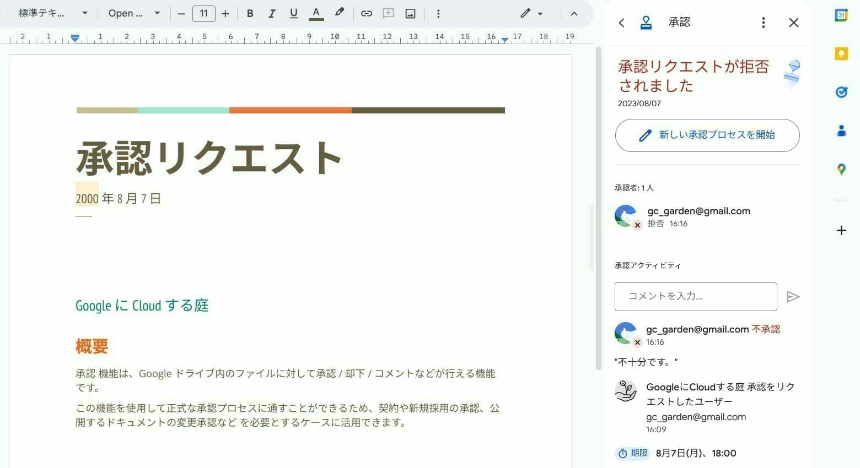Open the approvals panel more options
Viewport: 860px width, 468px height.
coord(763,23)
